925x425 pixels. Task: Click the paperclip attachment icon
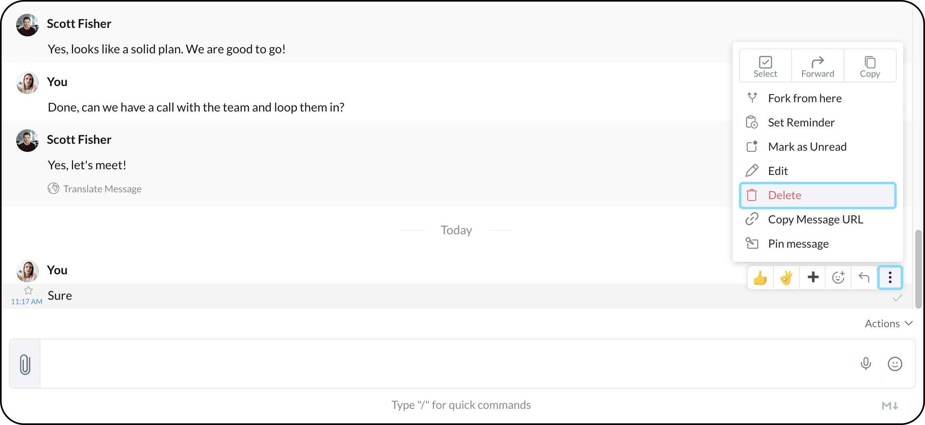coord(25,364)
